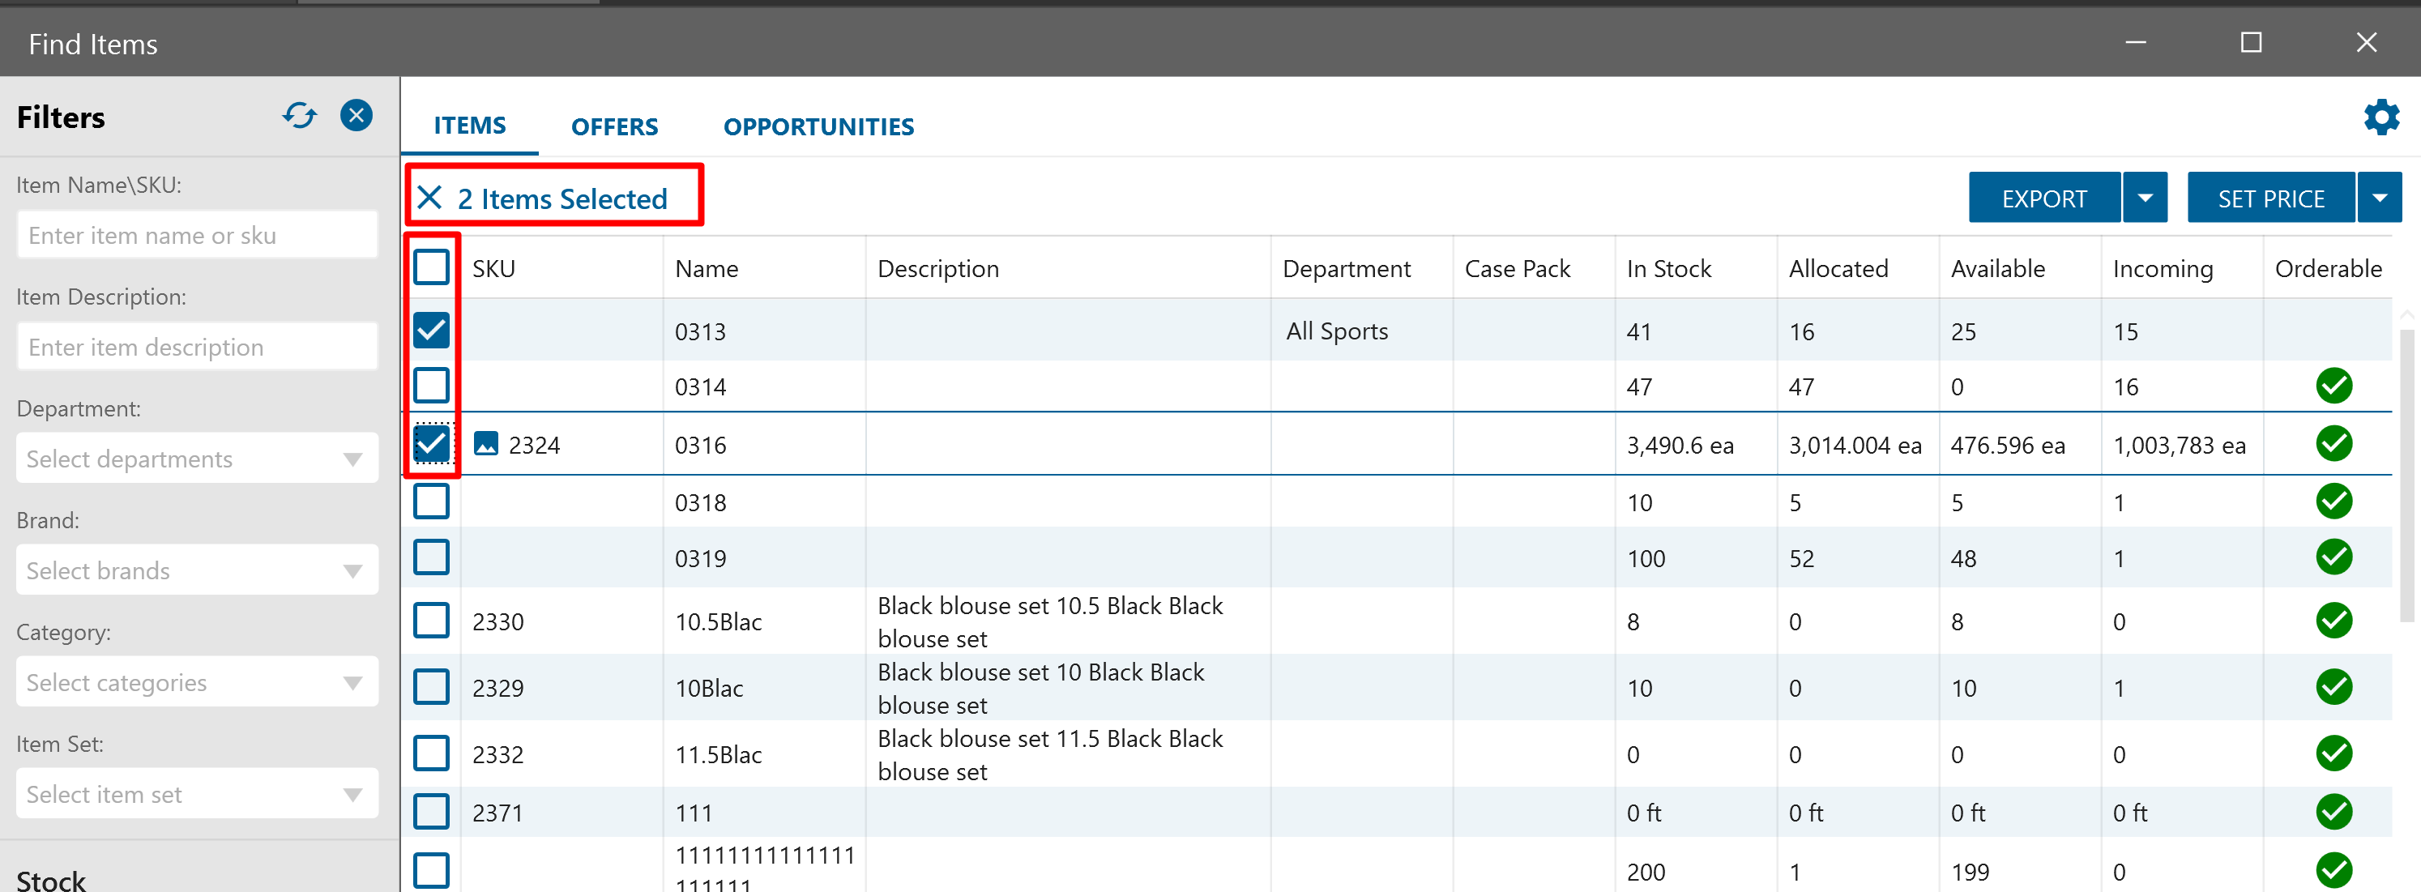Click the Item Name or SKU input field

click(198, 235)
